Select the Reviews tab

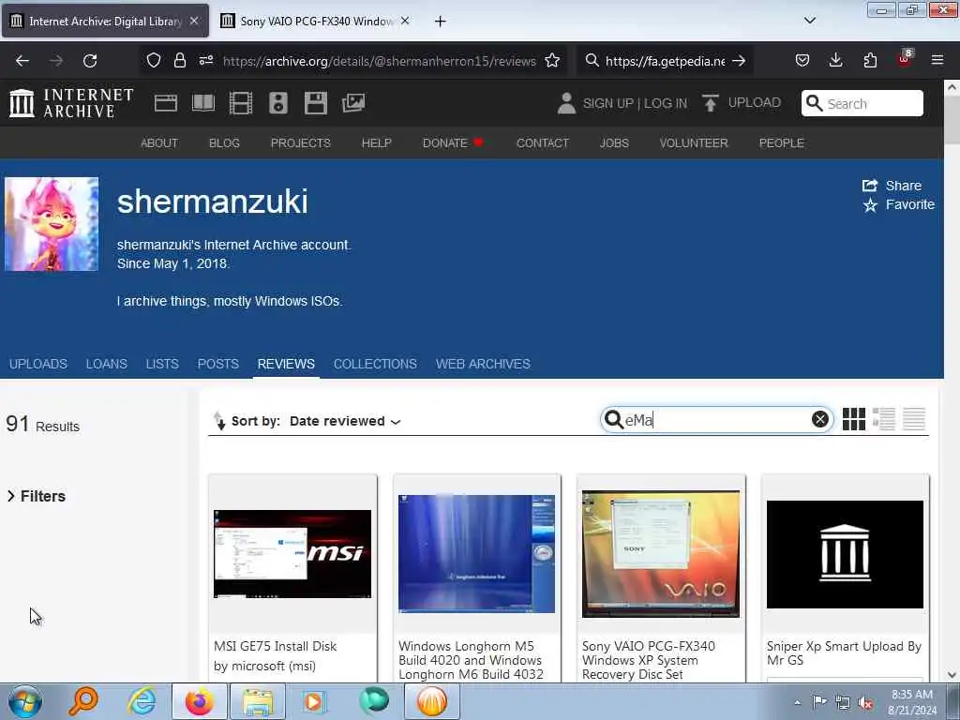point(286,364)
